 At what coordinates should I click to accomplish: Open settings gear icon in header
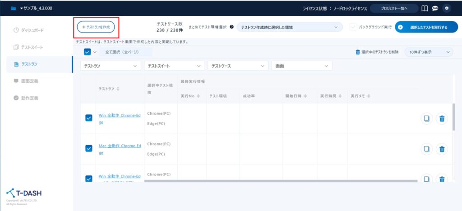[447, 8]
